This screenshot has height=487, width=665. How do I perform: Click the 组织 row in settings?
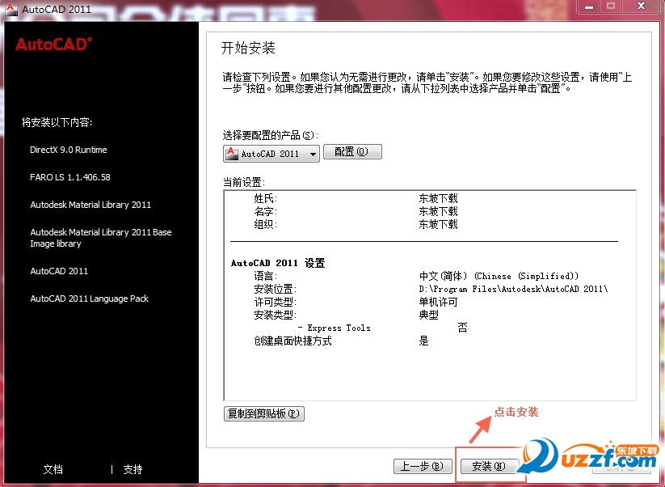tap(356, 224)
